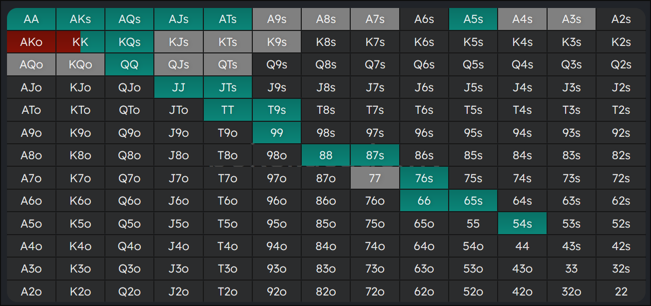
Task: Click the 72o hand cell
Action: pyautogui.click(x=375, y=292)
